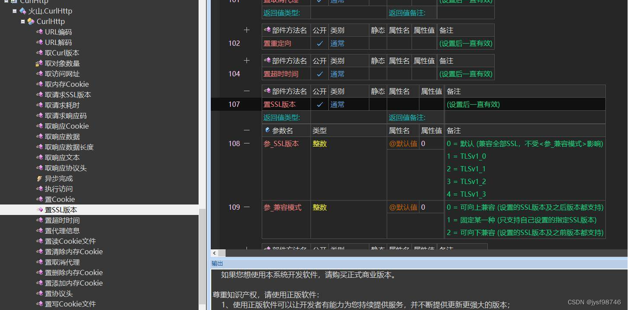628x310 pixels.
Task: Click 通常 category of 置SSL版本
Action: click(338, 104)
